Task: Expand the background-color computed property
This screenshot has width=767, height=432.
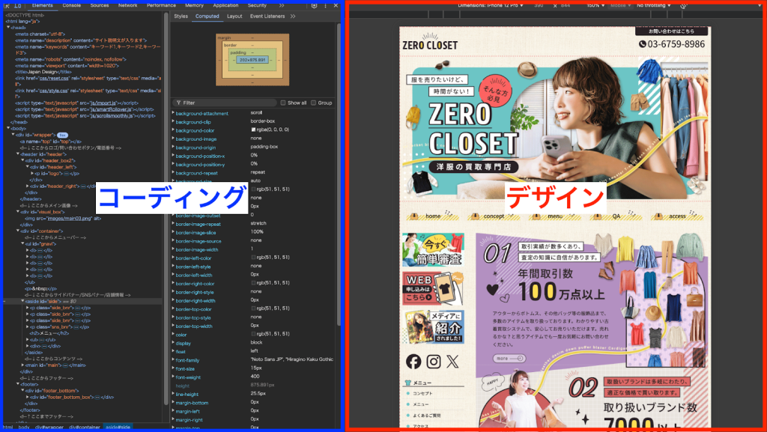Action: 173,130
